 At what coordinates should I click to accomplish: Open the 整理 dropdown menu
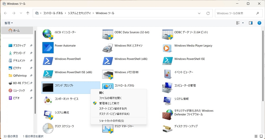point(9,23)
